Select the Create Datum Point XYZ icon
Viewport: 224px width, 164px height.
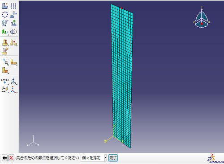coord(5,81)
